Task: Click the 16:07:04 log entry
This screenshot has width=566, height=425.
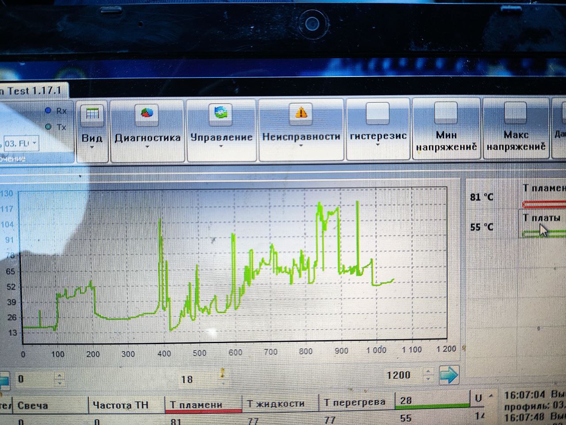Action: (535, 394)
